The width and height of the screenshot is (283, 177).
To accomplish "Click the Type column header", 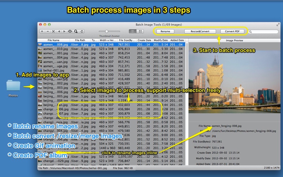I will 94,40.
